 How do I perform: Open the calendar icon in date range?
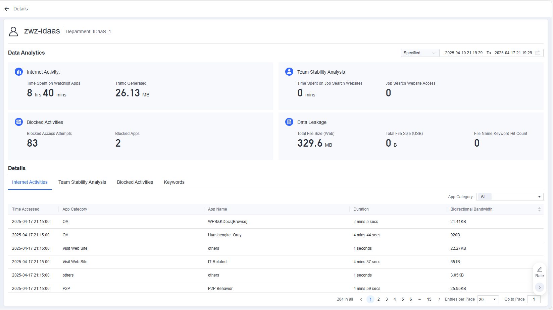click(538, 53)
